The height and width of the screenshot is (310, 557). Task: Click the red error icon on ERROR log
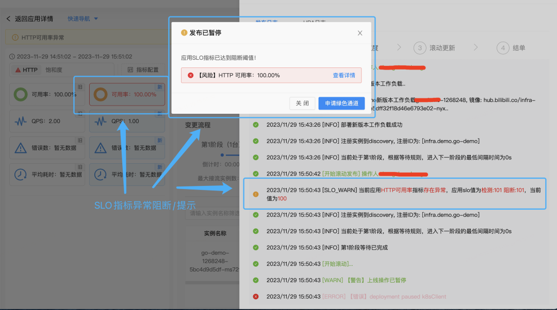click(256, 297)
